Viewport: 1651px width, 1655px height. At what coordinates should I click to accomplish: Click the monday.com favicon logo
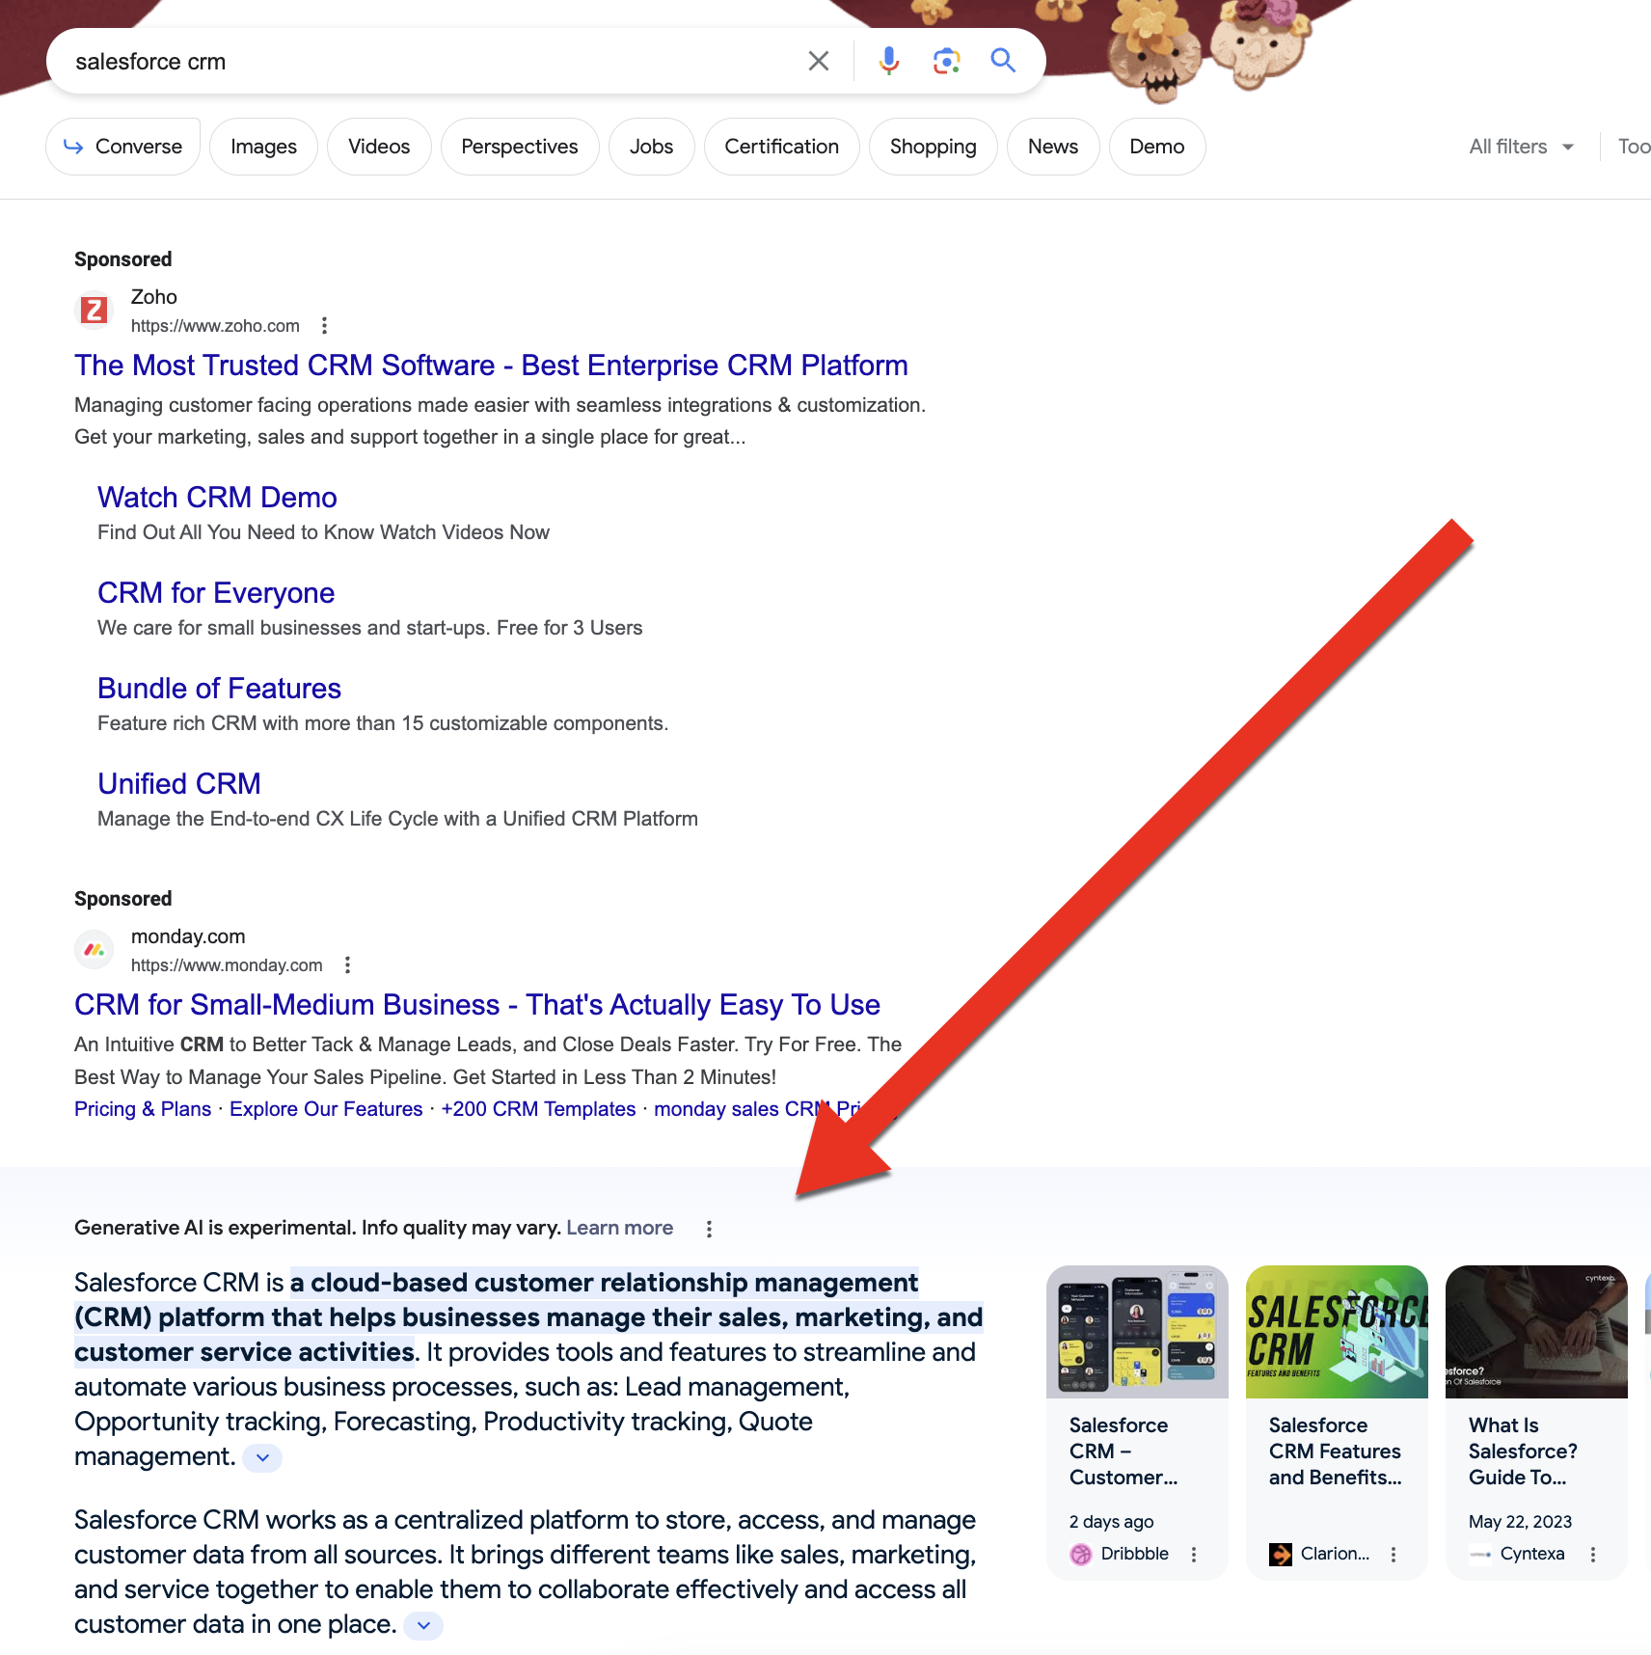click(94, 950)
